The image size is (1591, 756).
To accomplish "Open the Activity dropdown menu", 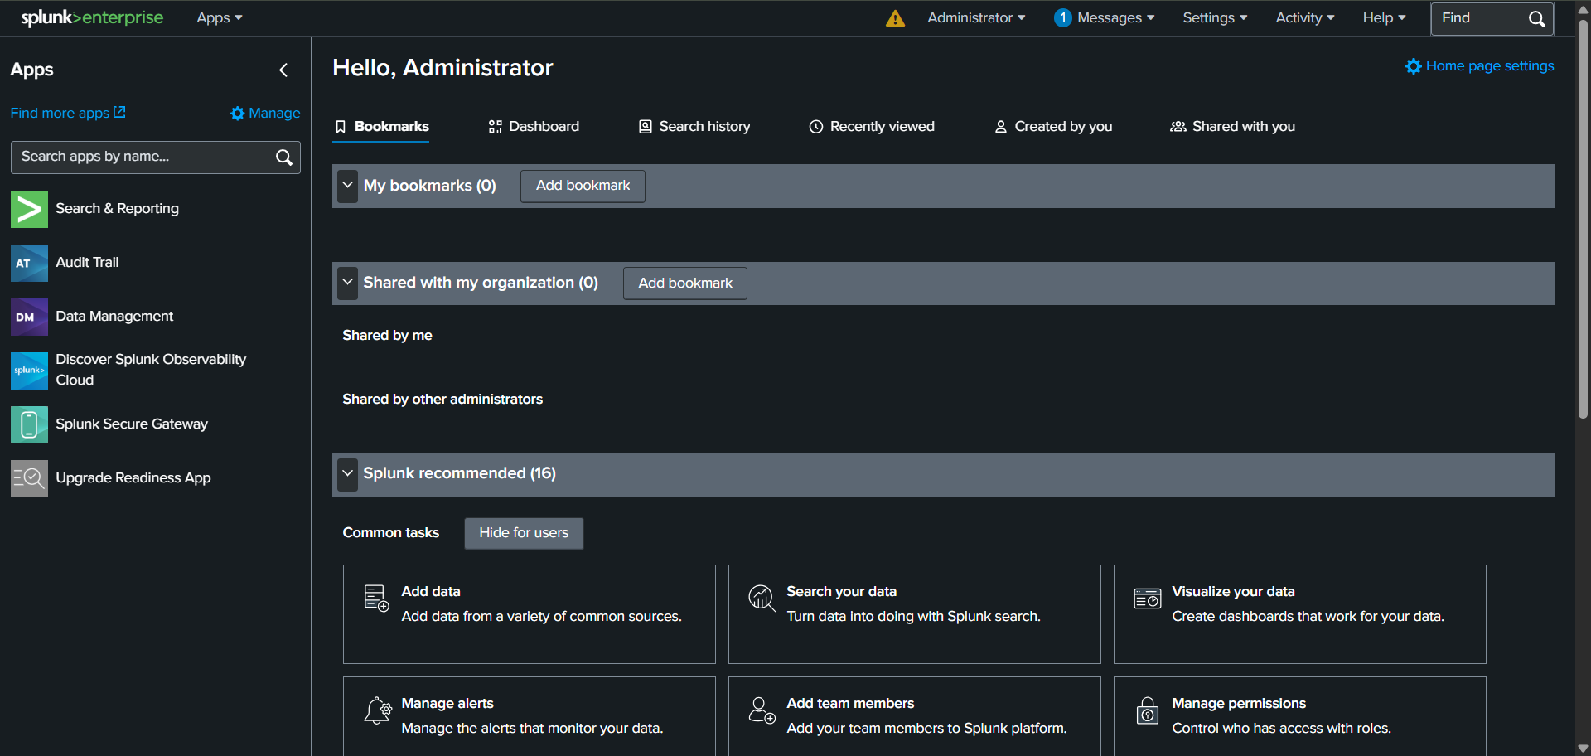I will coord(1305,17).
